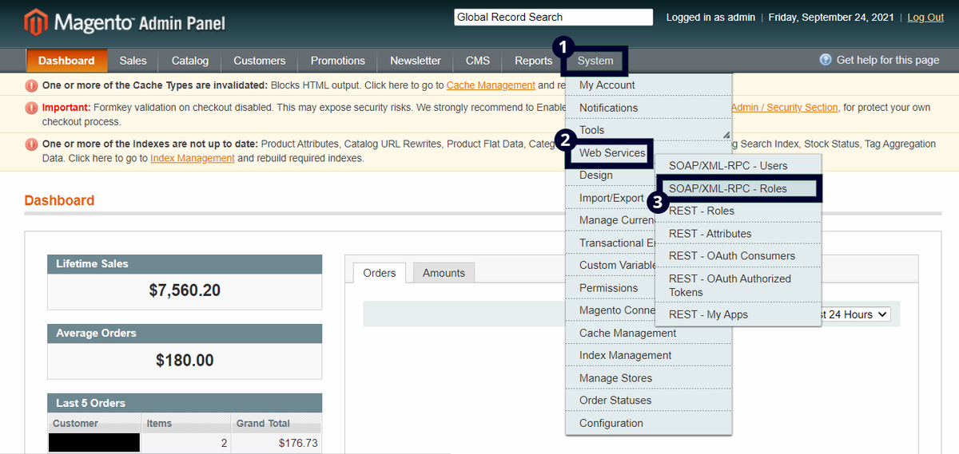Screen dimensions: 959x454
Task: Open Web Services submenu entry
Action: coord(611,152)
